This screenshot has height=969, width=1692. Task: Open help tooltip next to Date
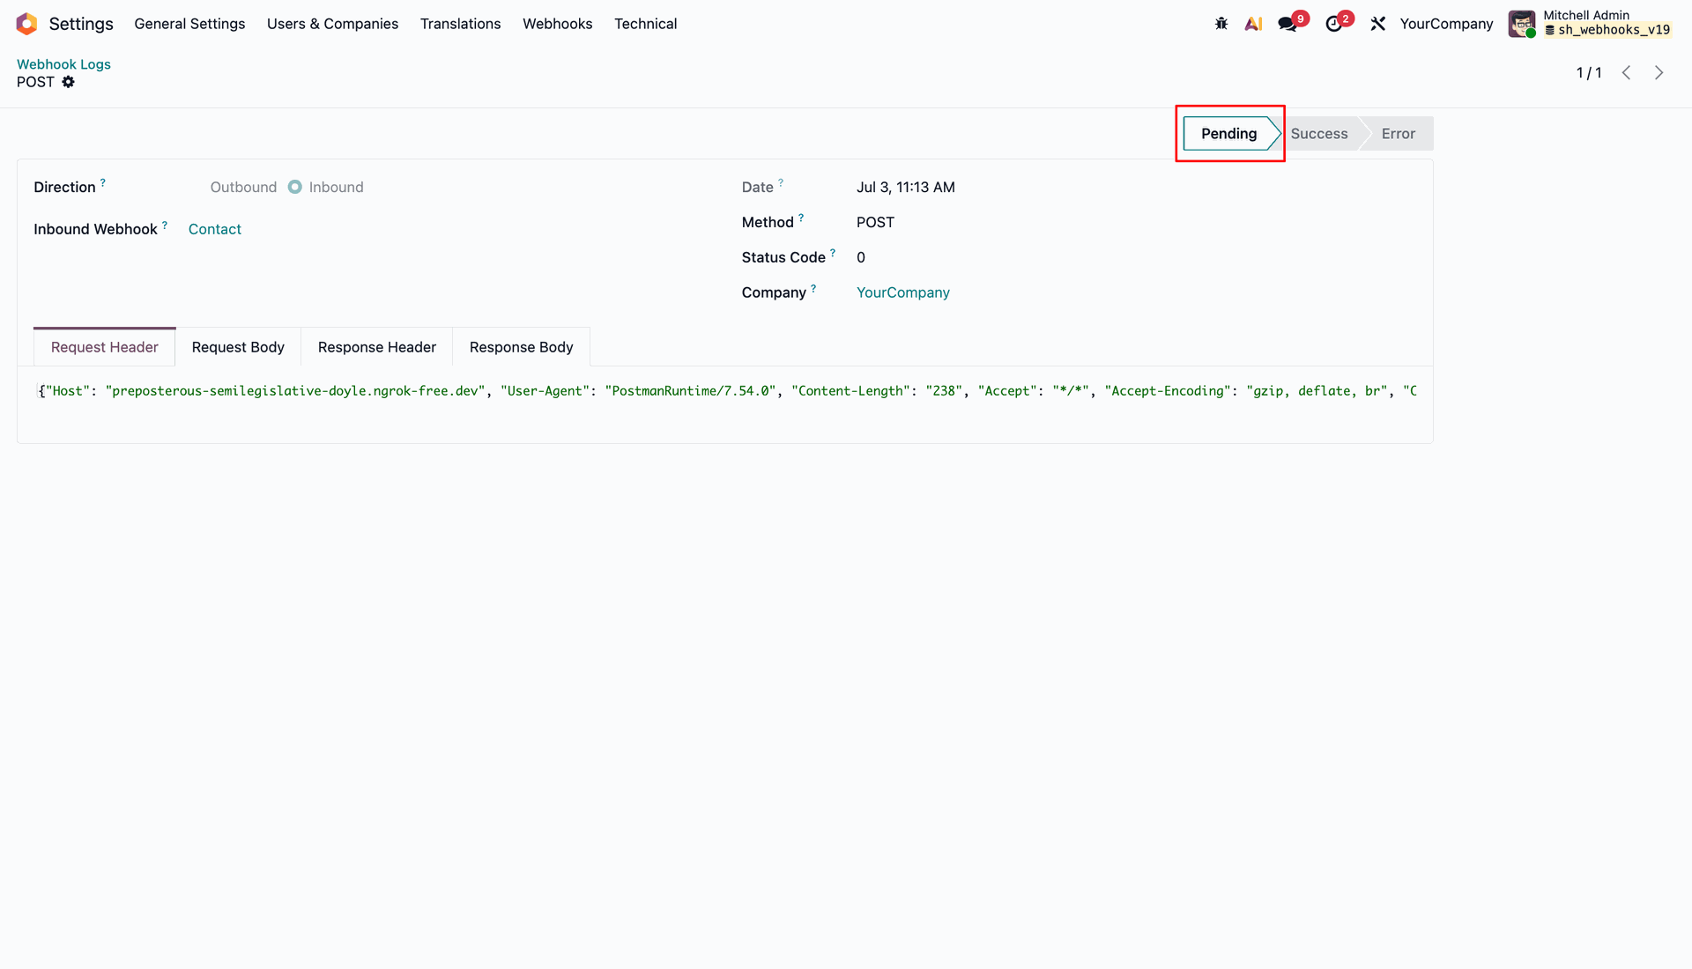pos(781,182)
